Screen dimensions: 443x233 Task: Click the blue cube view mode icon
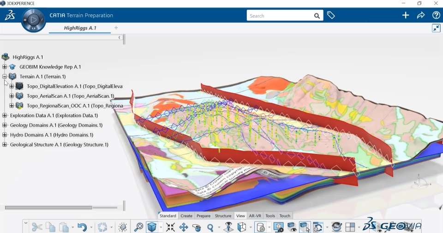point(152,227)
